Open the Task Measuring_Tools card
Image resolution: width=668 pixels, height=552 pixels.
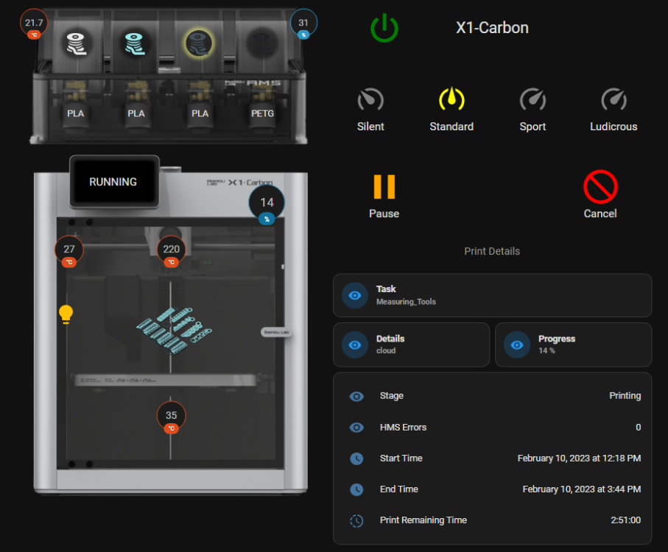tap(492, 295)
